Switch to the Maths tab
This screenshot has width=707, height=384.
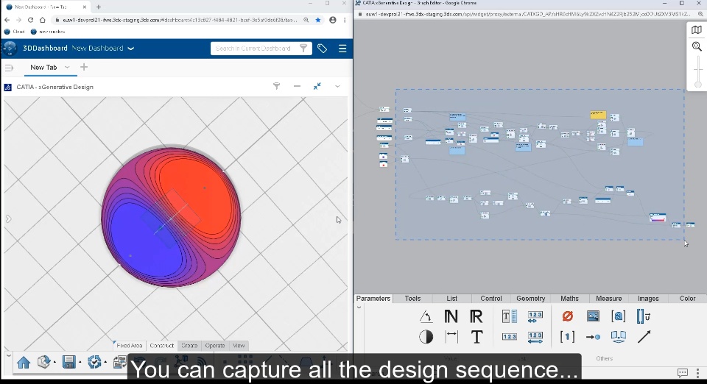(569, 299)
